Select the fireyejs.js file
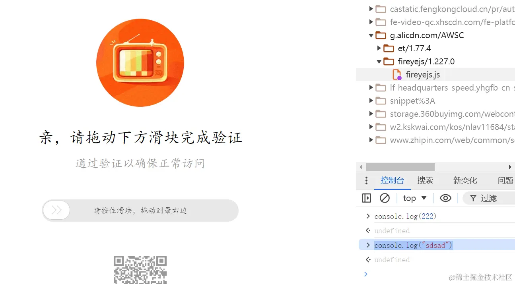The height and width of the screenshot is (284, 515). point(435,74)
